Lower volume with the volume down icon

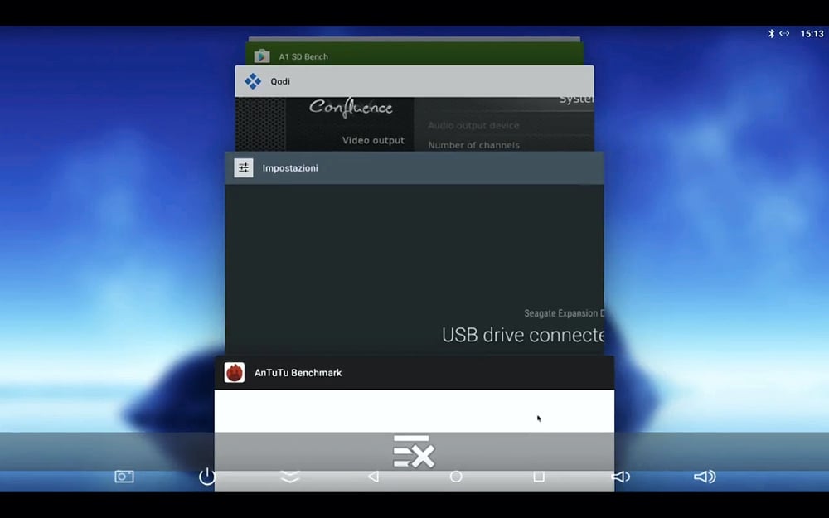click(621, 477)
